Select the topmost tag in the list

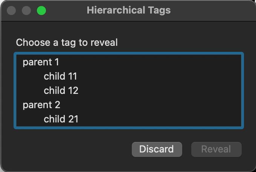tap(41, 62)
